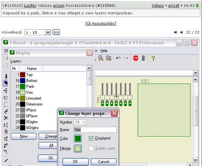Screen dimensions: 202x166
Task: Select layer 18 Vias row
Action: click(49, 92)
